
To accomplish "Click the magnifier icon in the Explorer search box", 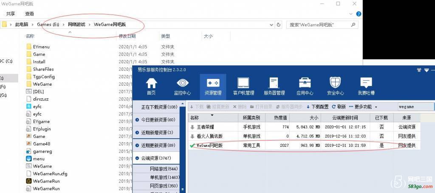I will pos(353,25).
